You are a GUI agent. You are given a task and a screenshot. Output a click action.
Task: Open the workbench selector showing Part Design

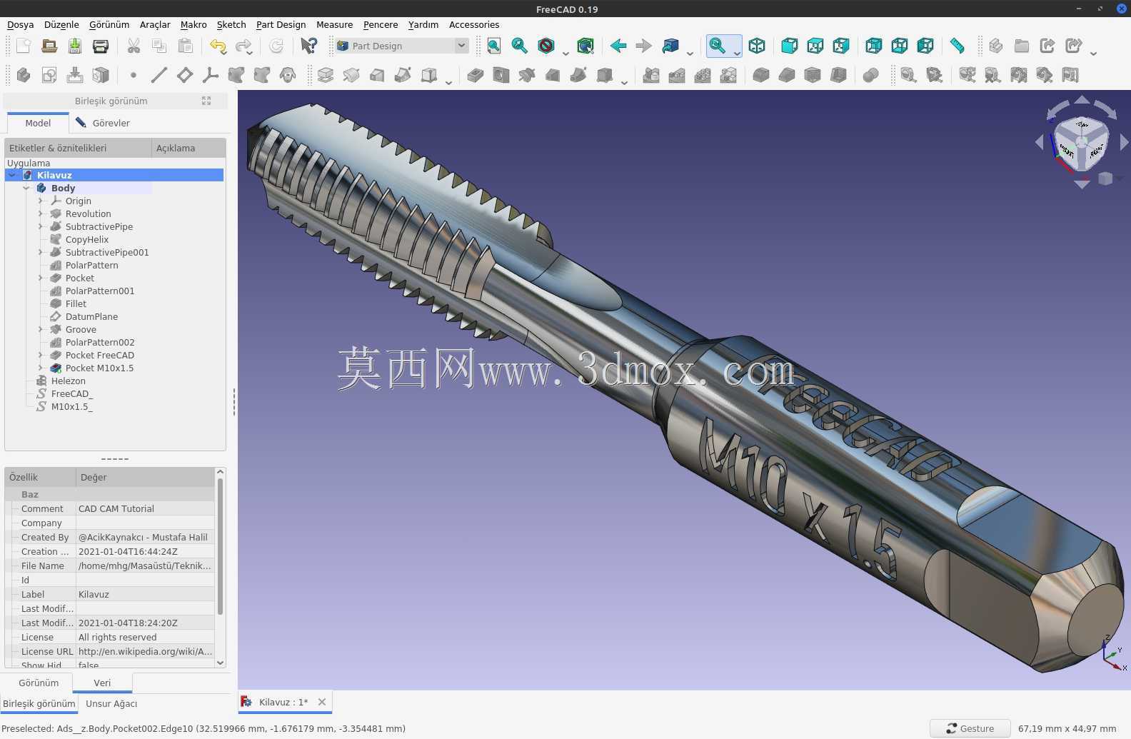point(402,46)
